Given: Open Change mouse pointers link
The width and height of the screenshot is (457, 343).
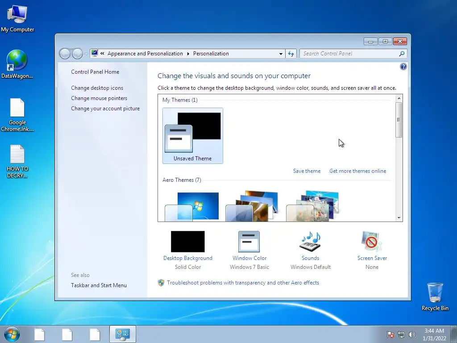Looking at the screenshot, I should click(x=99, y=98).
